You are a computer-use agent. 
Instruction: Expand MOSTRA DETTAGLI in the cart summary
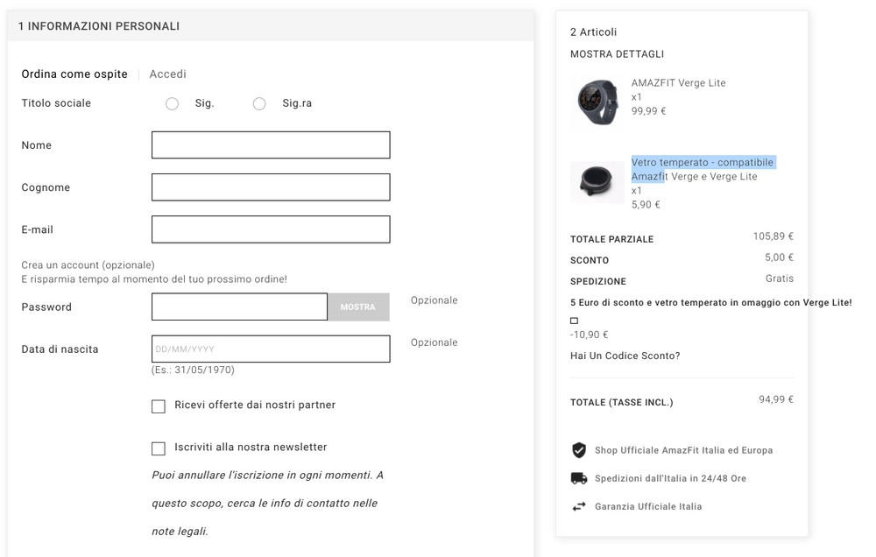click(x=617, y=54)
